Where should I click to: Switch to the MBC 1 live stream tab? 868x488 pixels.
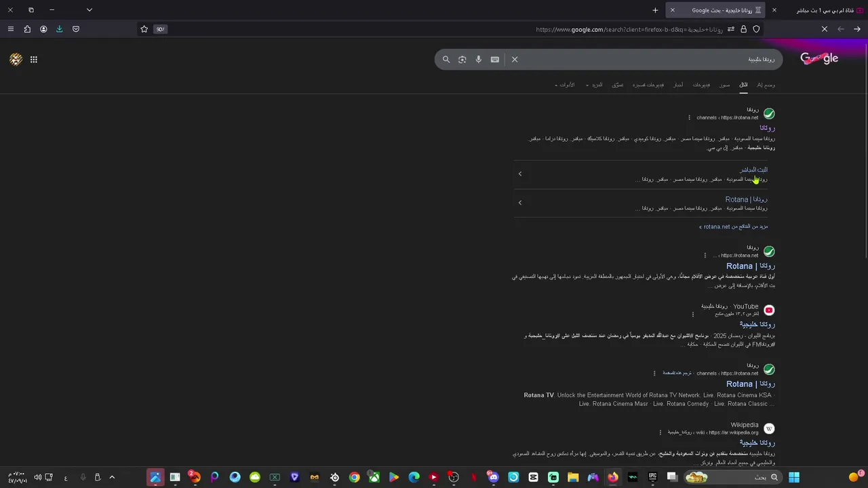pos(821,10)
